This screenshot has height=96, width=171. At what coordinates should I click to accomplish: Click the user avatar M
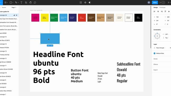tap(149, 2)
